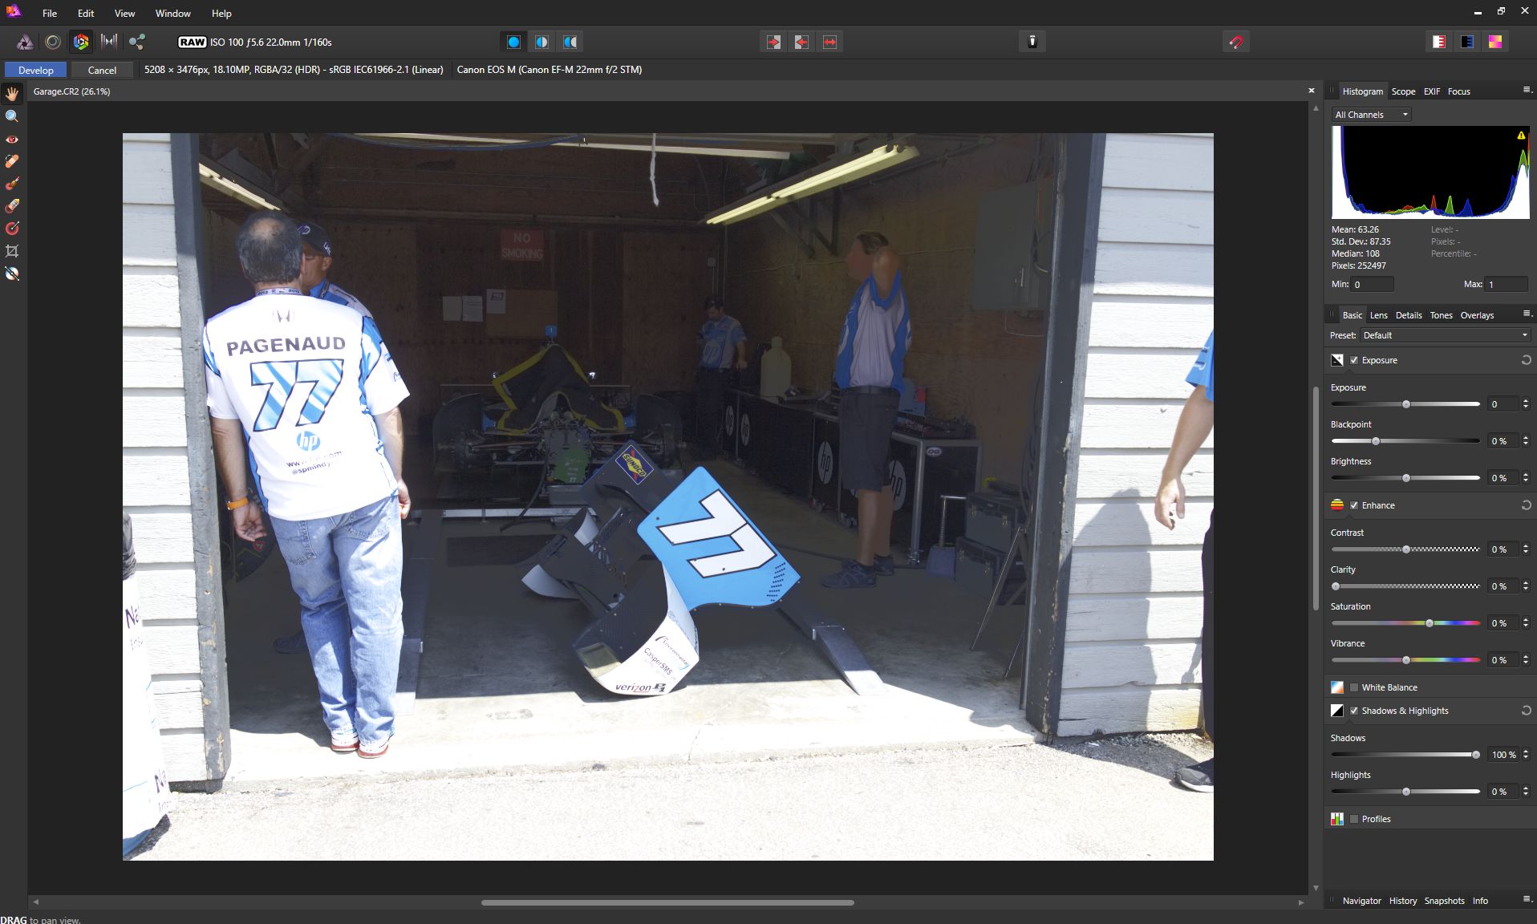Show clipped tones

(x=1495, y=42)
